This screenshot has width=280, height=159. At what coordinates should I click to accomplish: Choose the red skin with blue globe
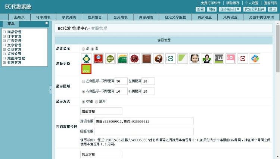(99, 59)
